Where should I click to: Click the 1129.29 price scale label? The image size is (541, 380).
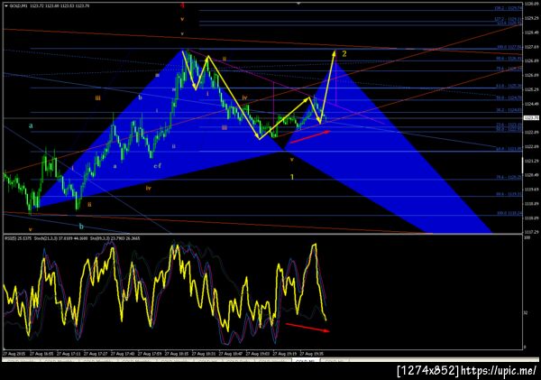point(531,18)
